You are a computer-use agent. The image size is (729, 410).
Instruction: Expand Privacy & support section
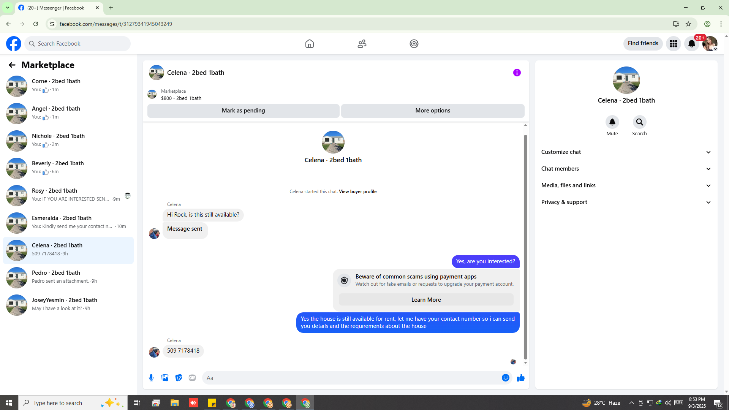tap(626, 202)
